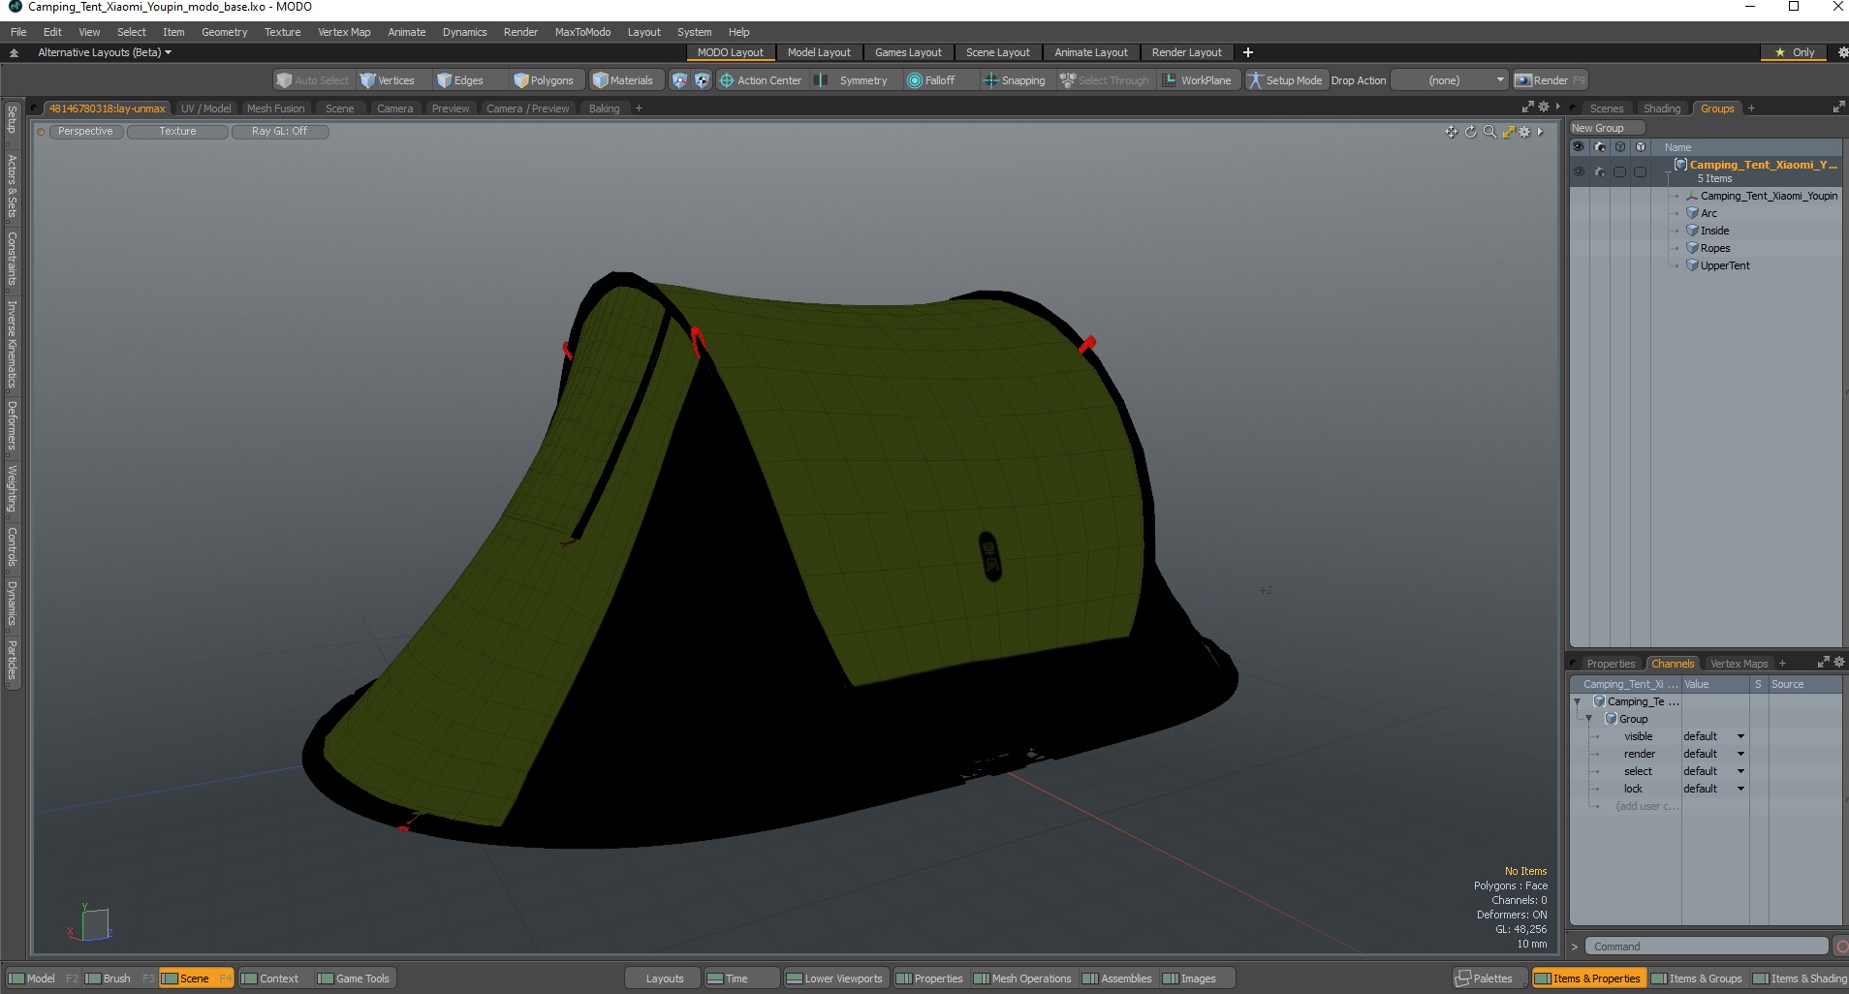Screen dimensions: 1849x994
Task: Select Camping_Tent_Xiaomi_Youpin locator item
Action: tap(1768, 196)
